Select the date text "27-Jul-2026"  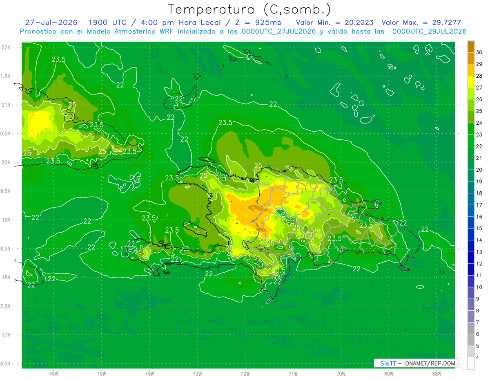[51, 22]
